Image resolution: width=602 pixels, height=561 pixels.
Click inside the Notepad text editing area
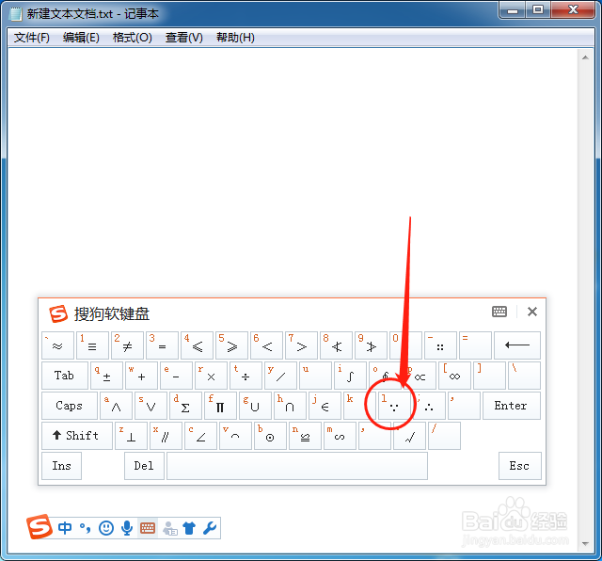point(292,173)
